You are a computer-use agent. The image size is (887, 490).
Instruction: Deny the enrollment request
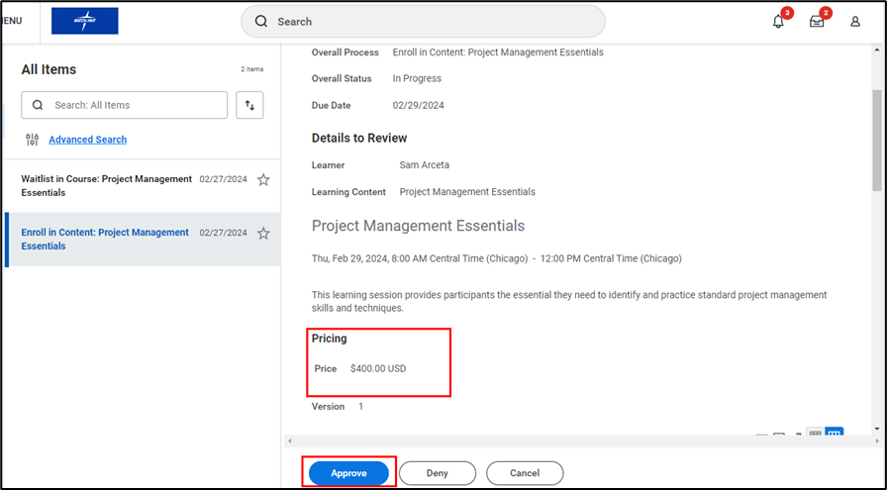tap(438, 473)
